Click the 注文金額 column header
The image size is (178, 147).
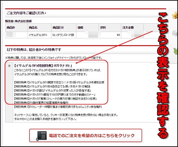[132, 28]
